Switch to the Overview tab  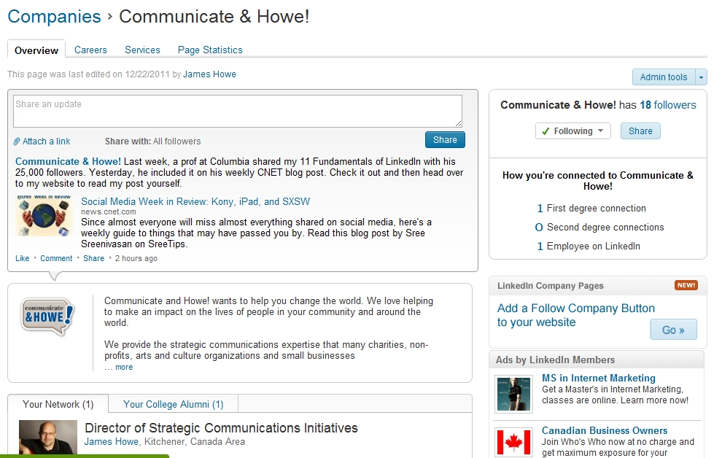point(36,50)
